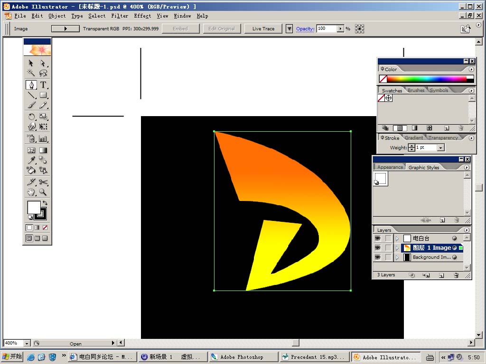
Task: Toggle the lock box on 电白台 layer
Action: click(x=388, y=238)
